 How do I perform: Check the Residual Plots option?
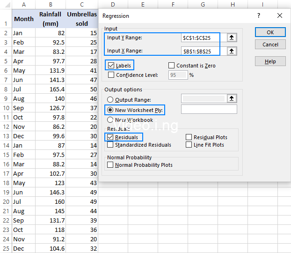pos(189,137)
